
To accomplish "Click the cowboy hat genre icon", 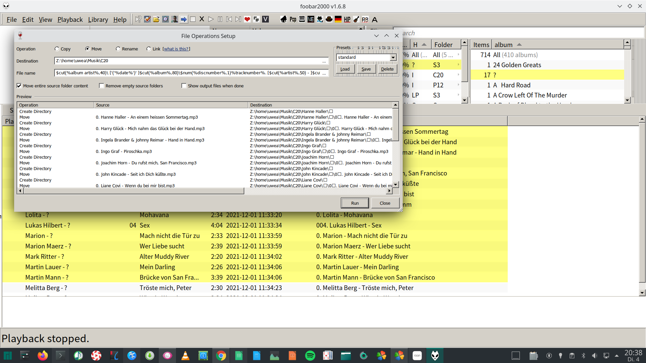I will point(329,19).
